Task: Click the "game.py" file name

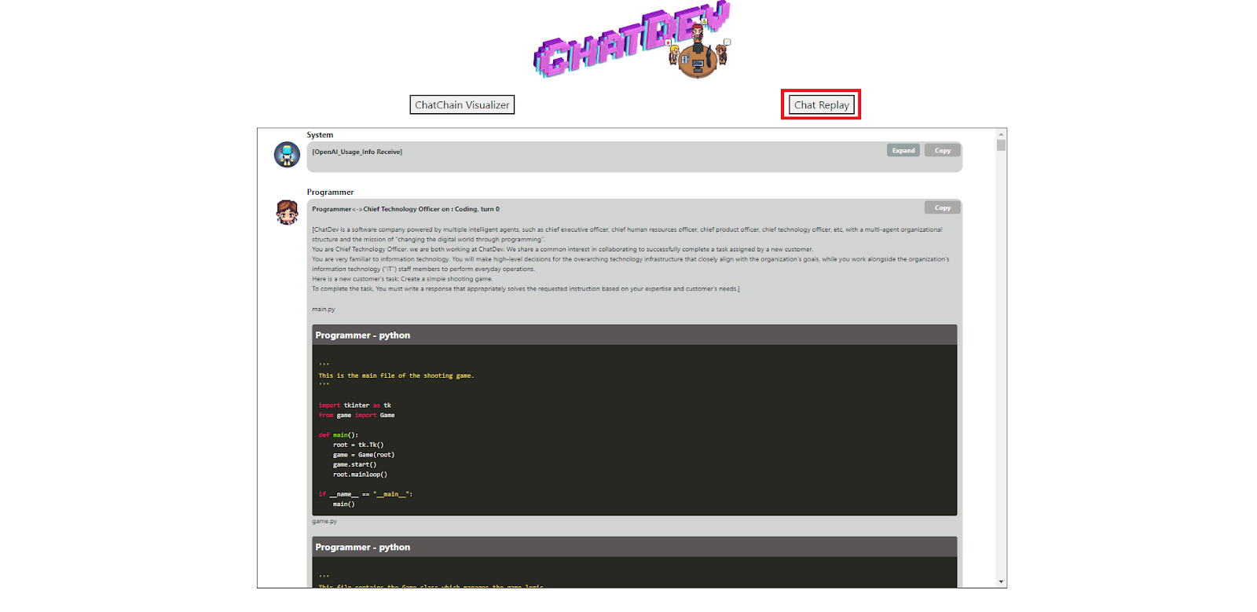Action: click(x=324, y=522)
